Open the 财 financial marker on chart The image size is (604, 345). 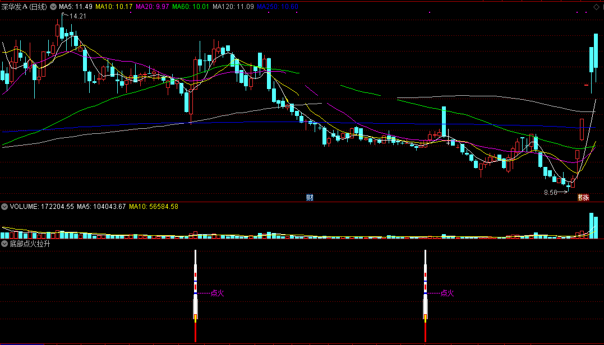coord(310,197)
